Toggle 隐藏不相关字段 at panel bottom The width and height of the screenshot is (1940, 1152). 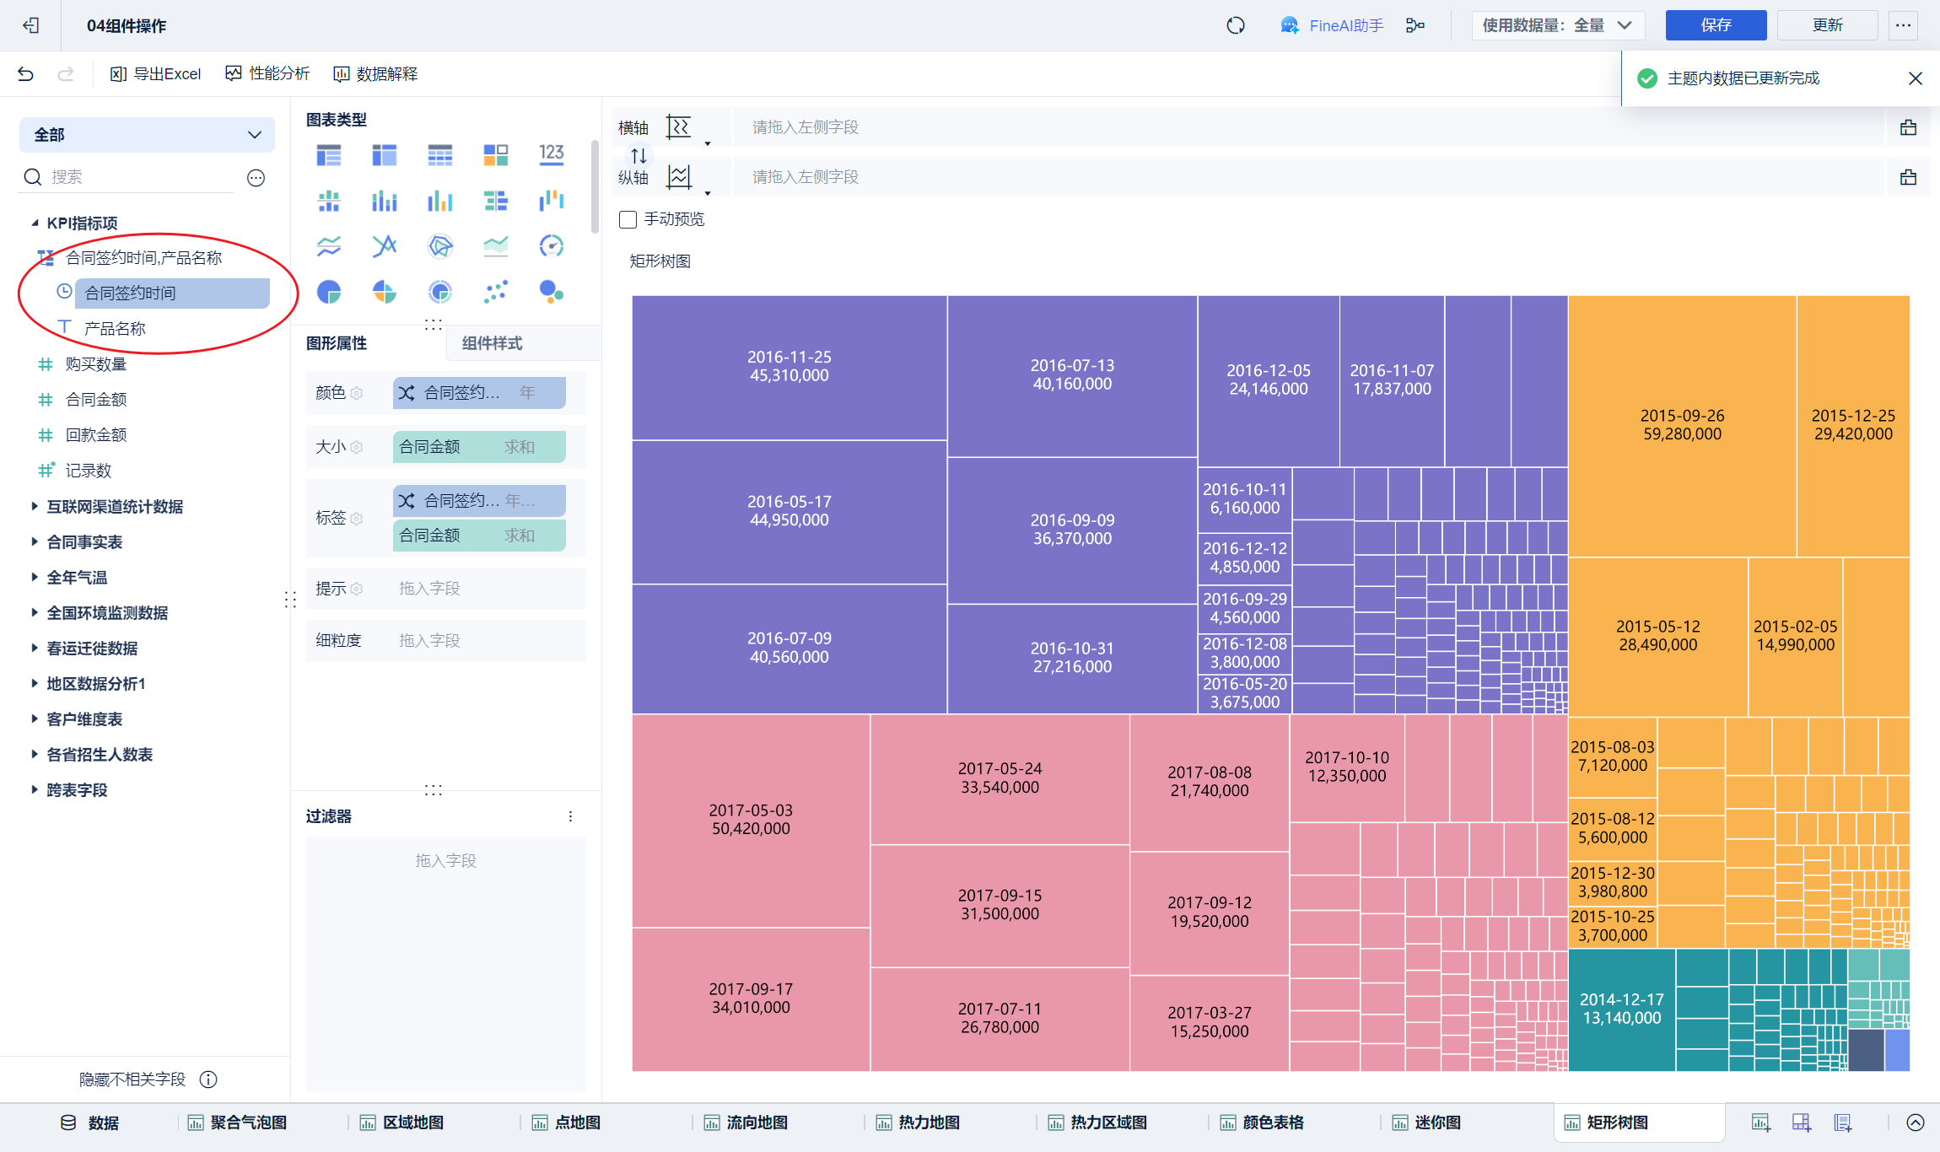pos(132,1079)
